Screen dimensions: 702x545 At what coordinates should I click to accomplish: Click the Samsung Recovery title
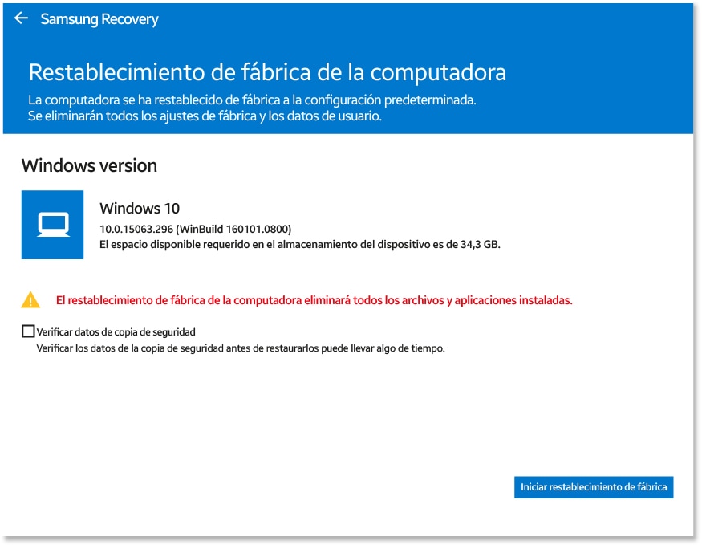pyautogui.click(x=99, y=19)
